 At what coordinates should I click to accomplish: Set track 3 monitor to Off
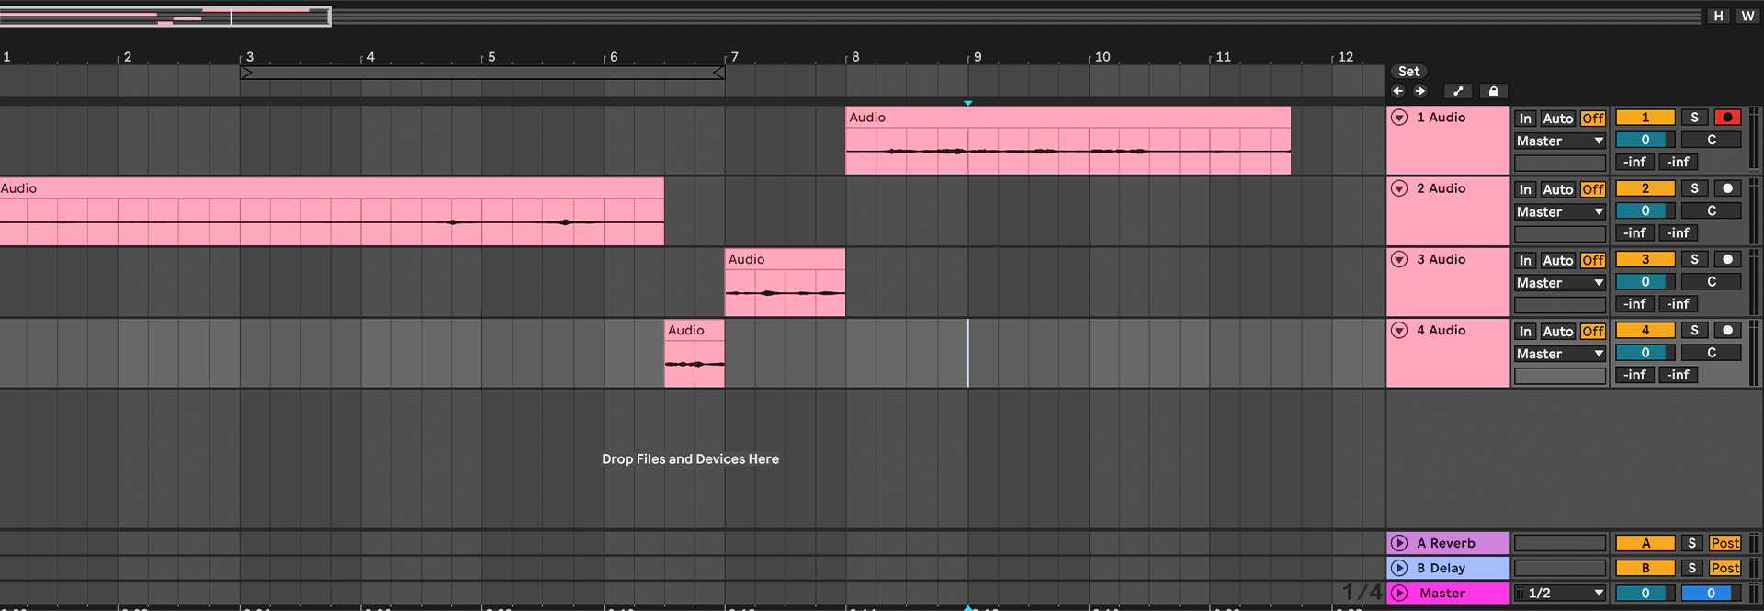[1592, 260]
